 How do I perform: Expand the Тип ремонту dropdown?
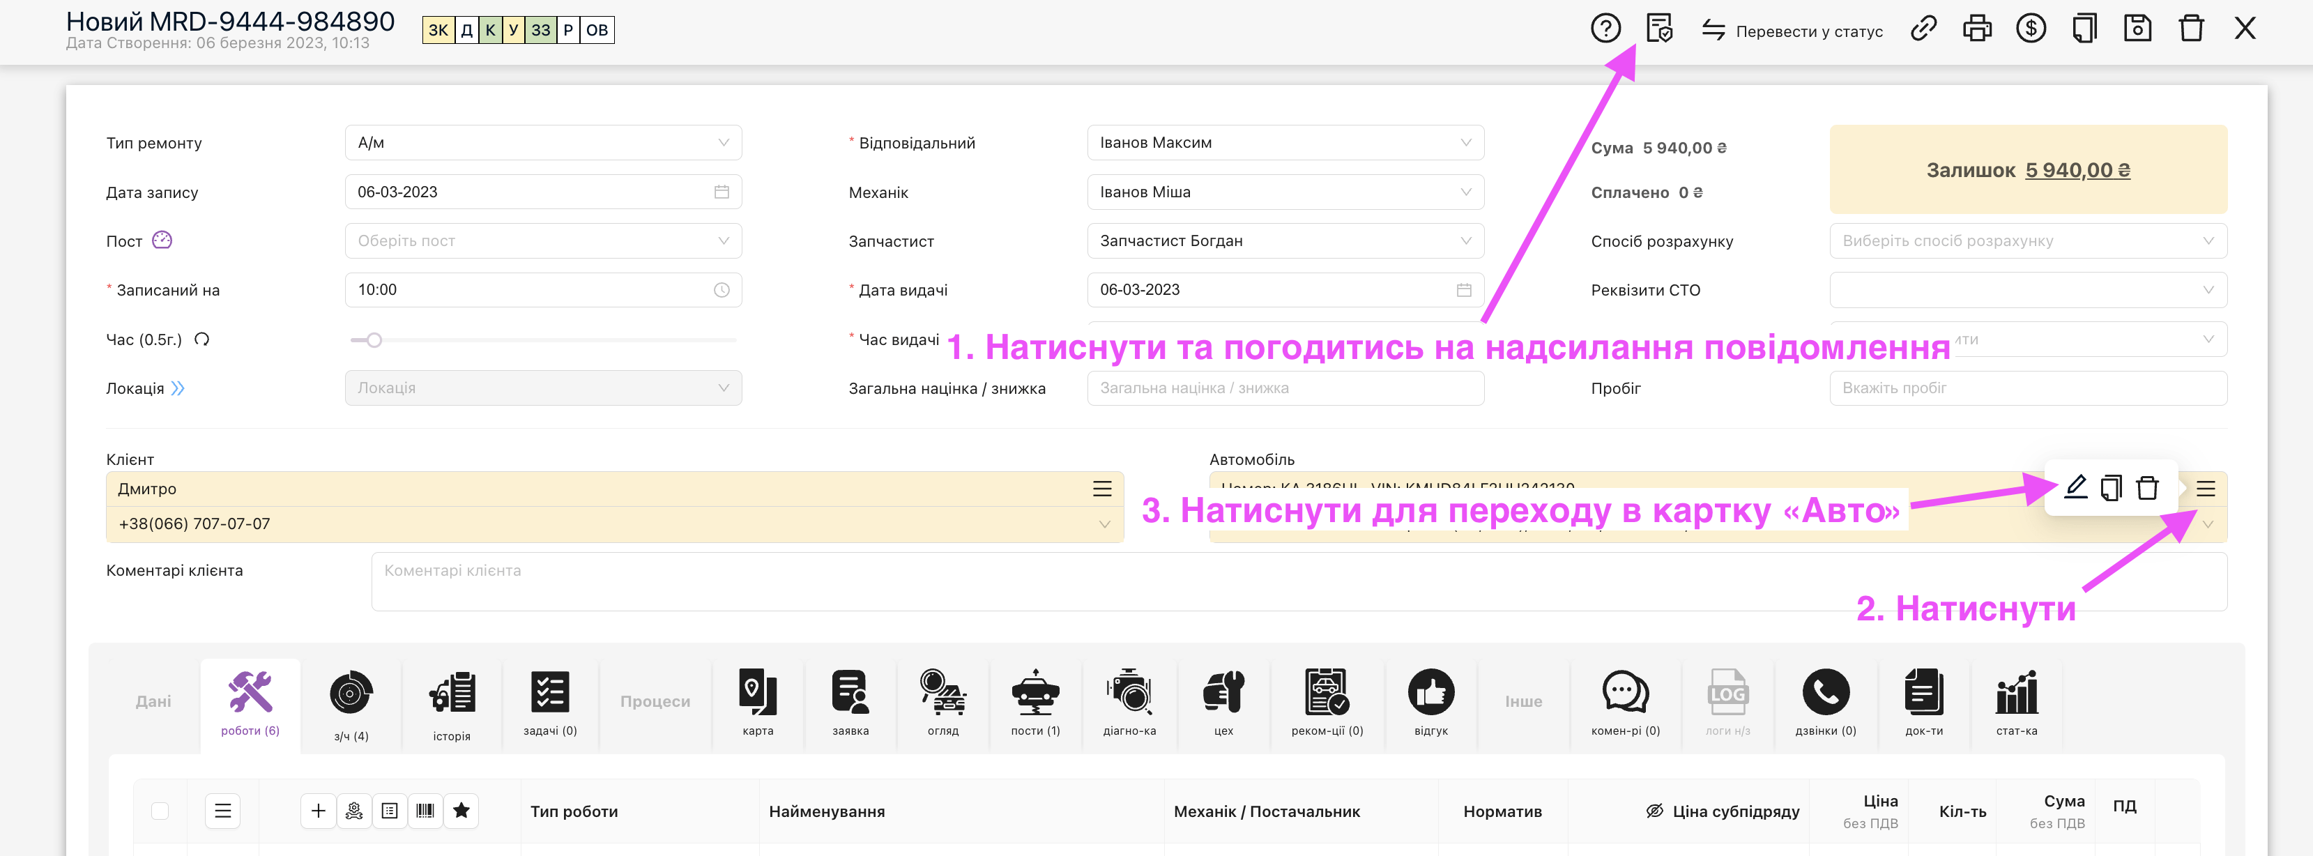542,143
